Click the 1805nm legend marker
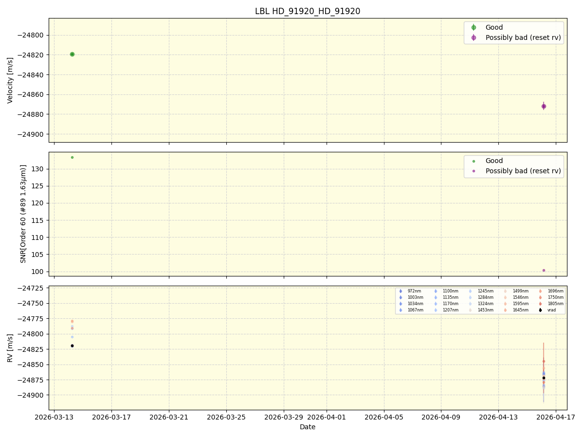The image size is (584, 438). click(540, 304)
